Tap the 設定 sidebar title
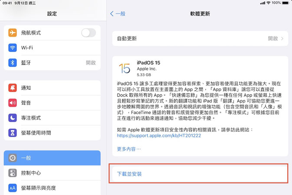The image size is (292, 195). click(x=52, y=13)
